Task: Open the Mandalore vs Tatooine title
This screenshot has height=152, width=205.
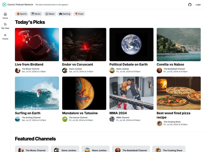Action: point(80,113)
